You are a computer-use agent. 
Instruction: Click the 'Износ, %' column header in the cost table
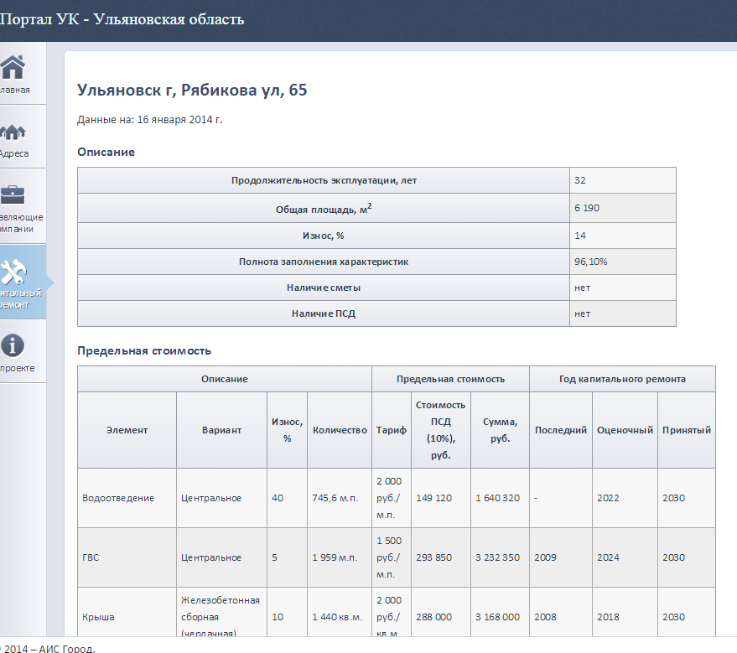pyautogui.click(x=288, y=430)
